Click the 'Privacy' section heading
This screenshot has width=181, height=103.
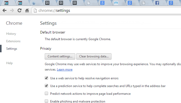coord(46,48)
